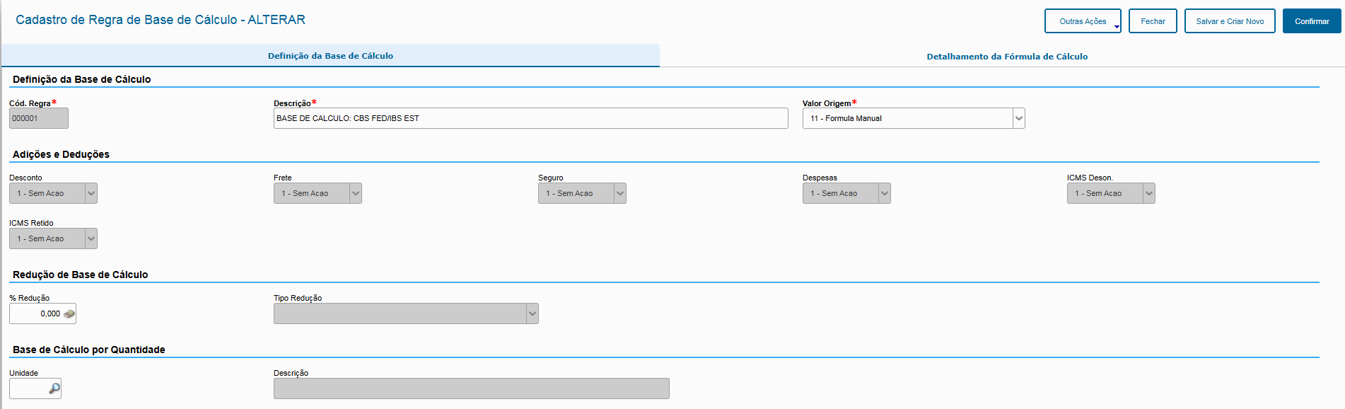This screenshot has width=1345, height=409.
Task: Open the Outras Ações menu arrow
Action: coord(1117,26)
